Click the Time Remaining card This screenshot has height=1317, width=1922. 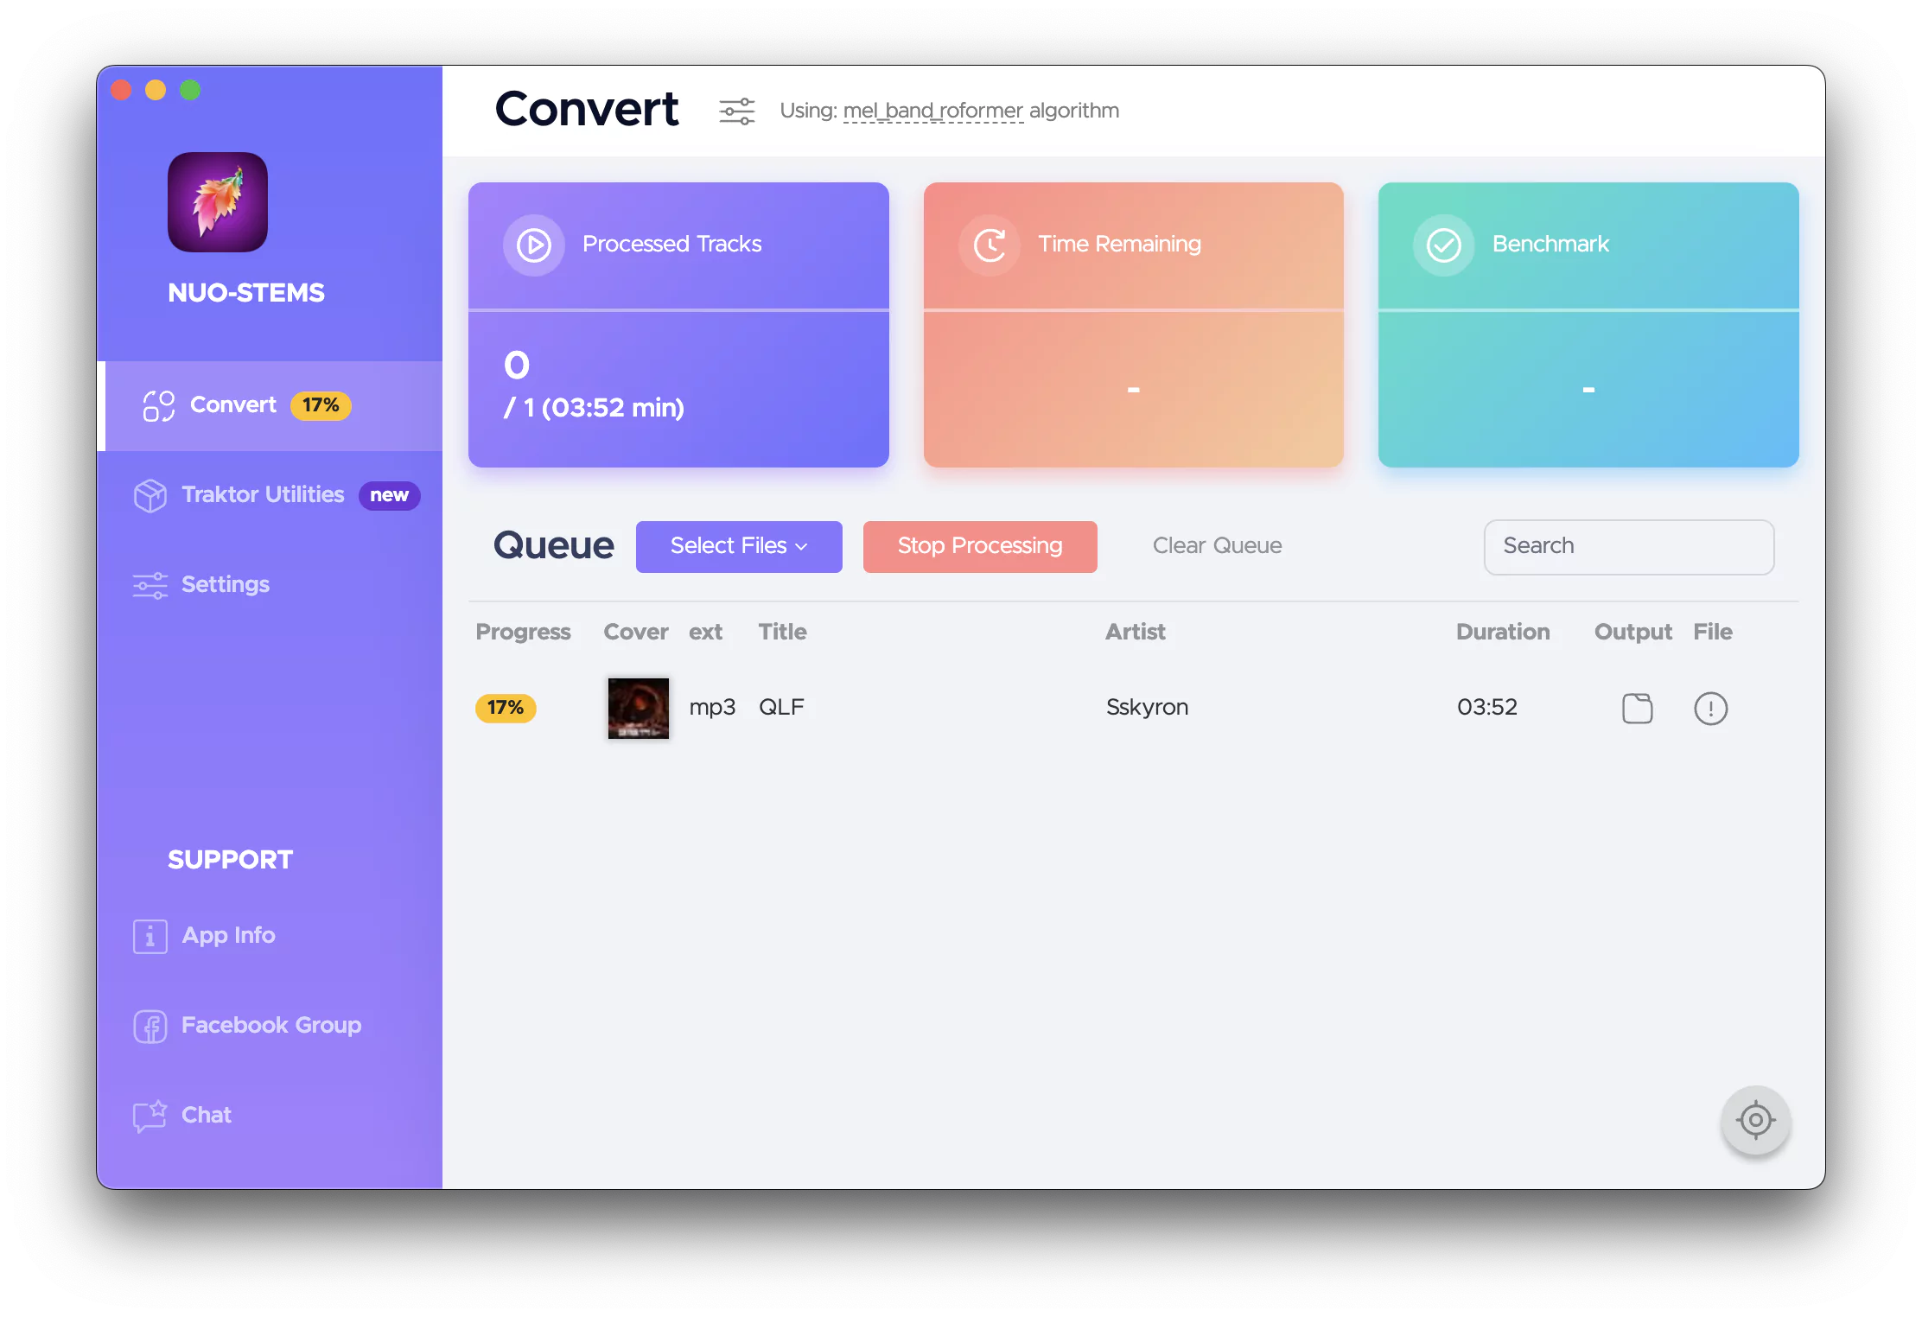(1133, 325)
